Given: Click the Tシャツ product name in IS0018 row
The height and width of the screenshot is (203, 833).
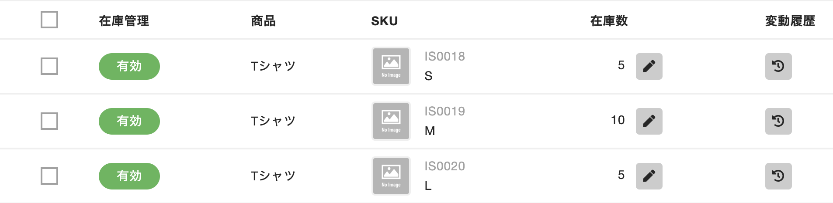Looking at the screenshot, I should click(273, 66).
